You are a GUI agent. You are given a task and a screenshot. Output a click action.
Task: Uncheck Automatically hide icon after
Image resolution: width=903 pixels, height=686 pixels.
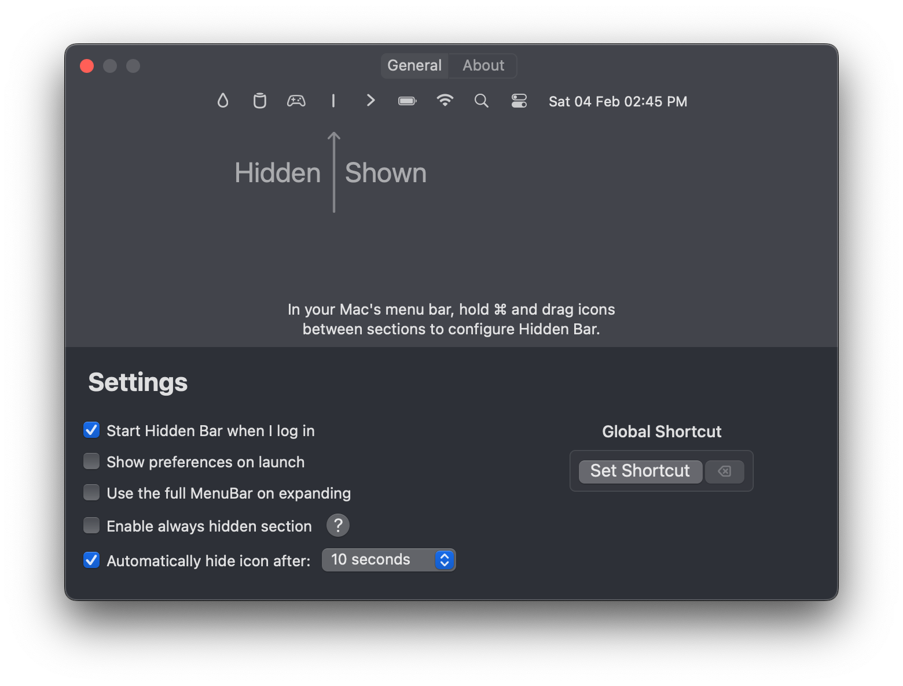[91, 560]
